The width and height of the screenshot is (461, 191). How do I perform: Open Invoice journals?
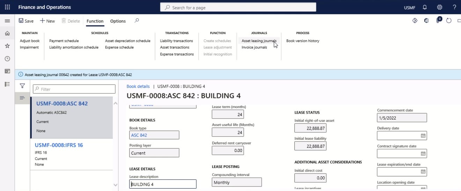point(254,47)
